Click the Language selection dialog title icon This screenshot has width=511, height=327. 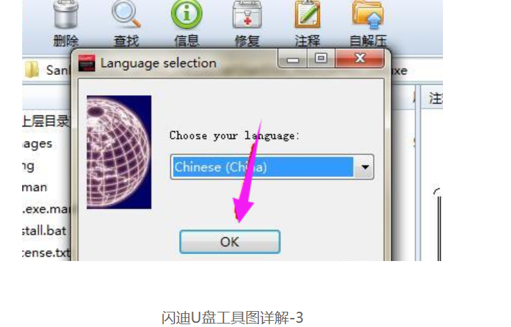coord(87,63)
